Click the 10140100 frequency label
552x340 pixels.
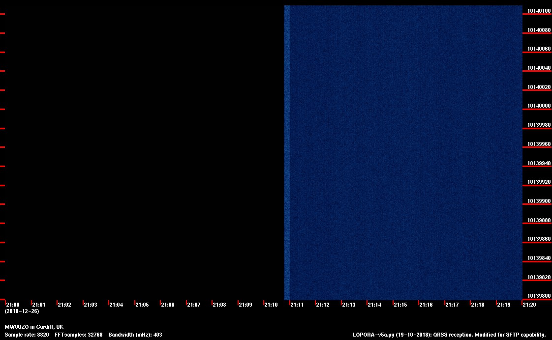click(539, 11)
